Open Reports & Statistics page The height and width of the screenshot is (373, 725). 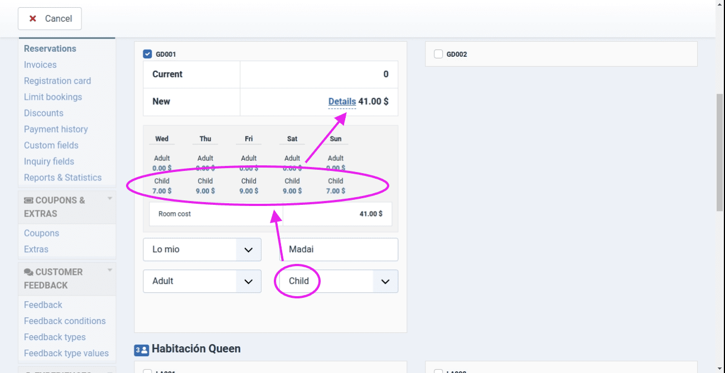click(x=62, y=178)
